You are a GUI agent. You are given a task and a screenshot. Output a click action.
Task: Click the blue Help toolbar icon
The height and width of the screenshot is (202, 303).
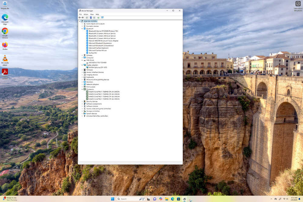click(x=91, y=18)
